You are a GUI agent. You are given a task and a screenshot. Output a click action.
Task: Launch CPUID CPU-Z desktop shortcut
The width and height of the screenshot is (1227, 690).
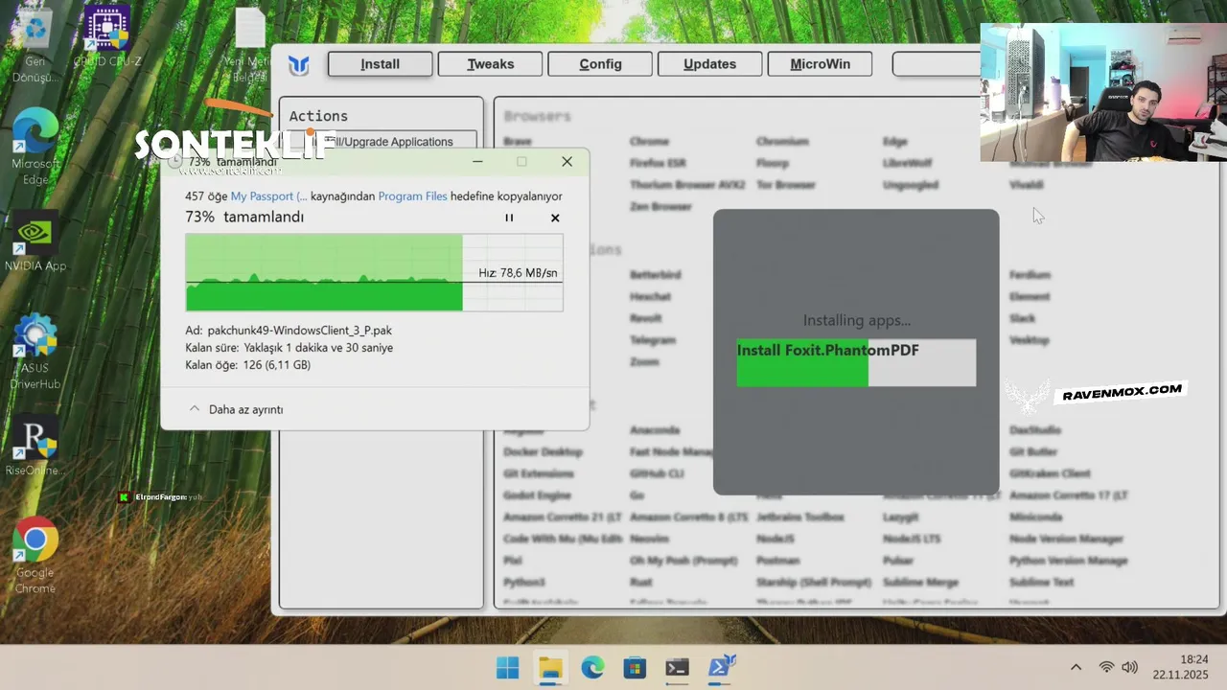pyautogui.click(x=107, y=38)
